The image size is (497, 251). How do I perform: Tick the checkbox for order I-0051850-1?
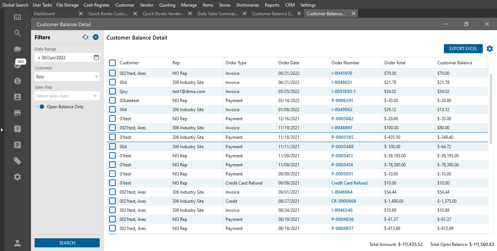coord(112,92)
